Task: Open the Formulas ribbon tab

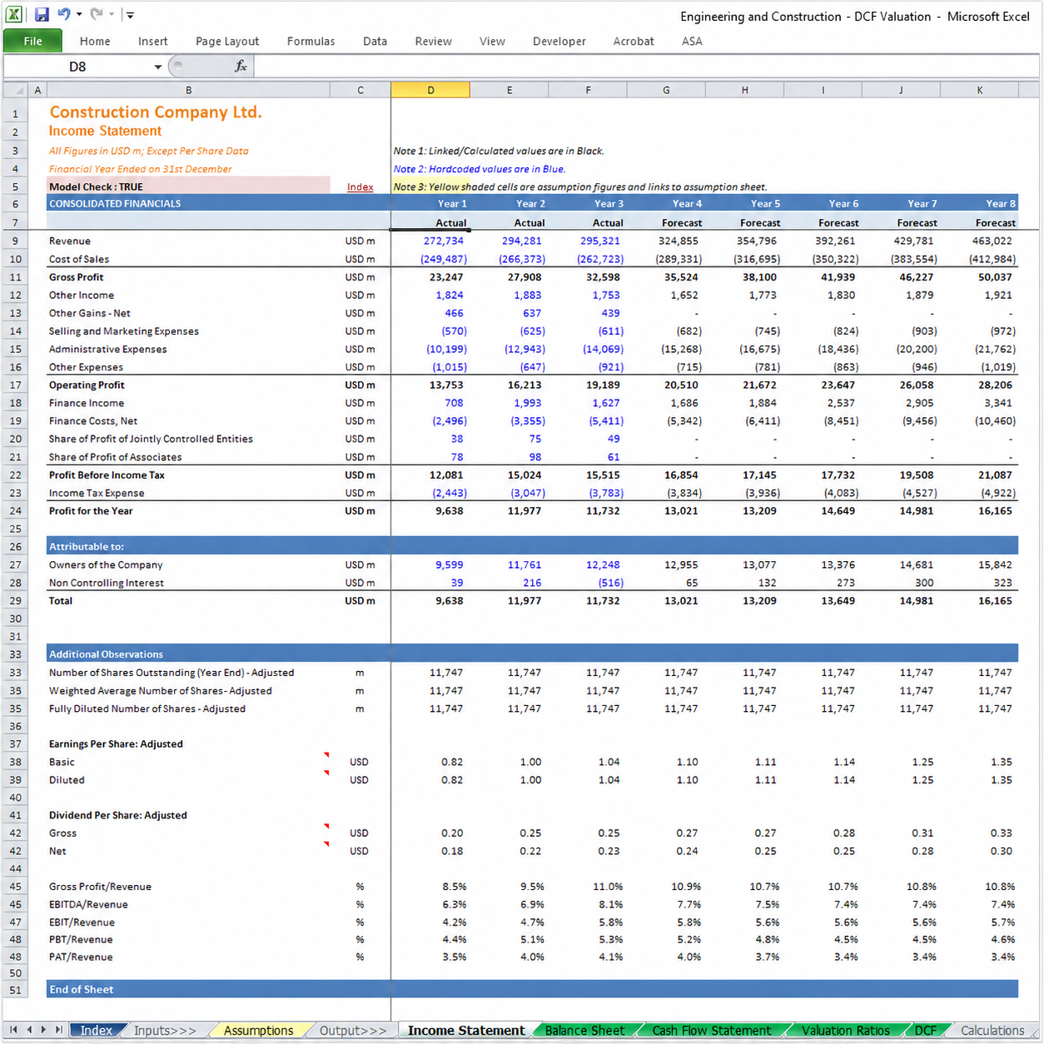Action: (311, 41)
